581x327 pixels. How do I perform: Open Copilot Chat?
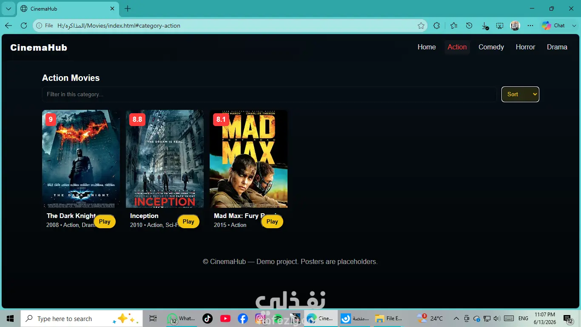(554, 26)
